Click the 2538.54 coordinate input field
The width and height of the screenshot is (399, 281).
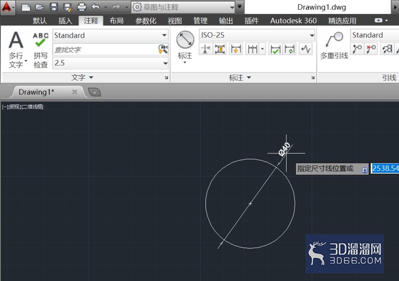pos(385,168)
